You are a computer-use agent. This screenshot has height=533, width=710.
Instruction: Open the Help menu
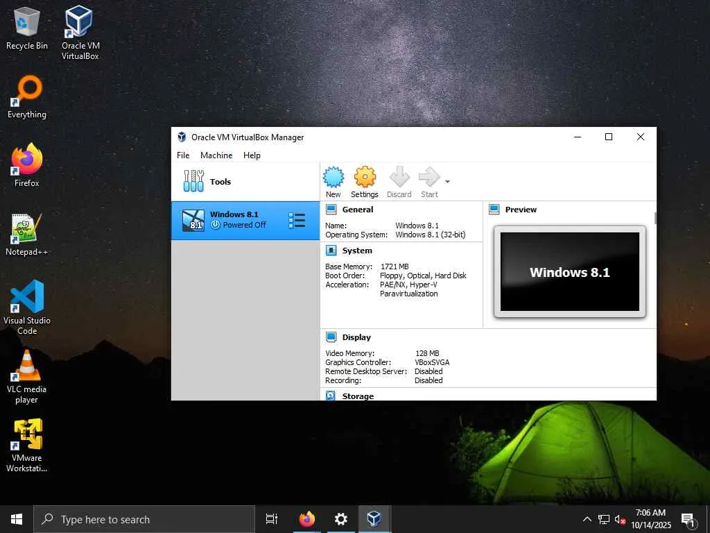[x=252, y=155]
